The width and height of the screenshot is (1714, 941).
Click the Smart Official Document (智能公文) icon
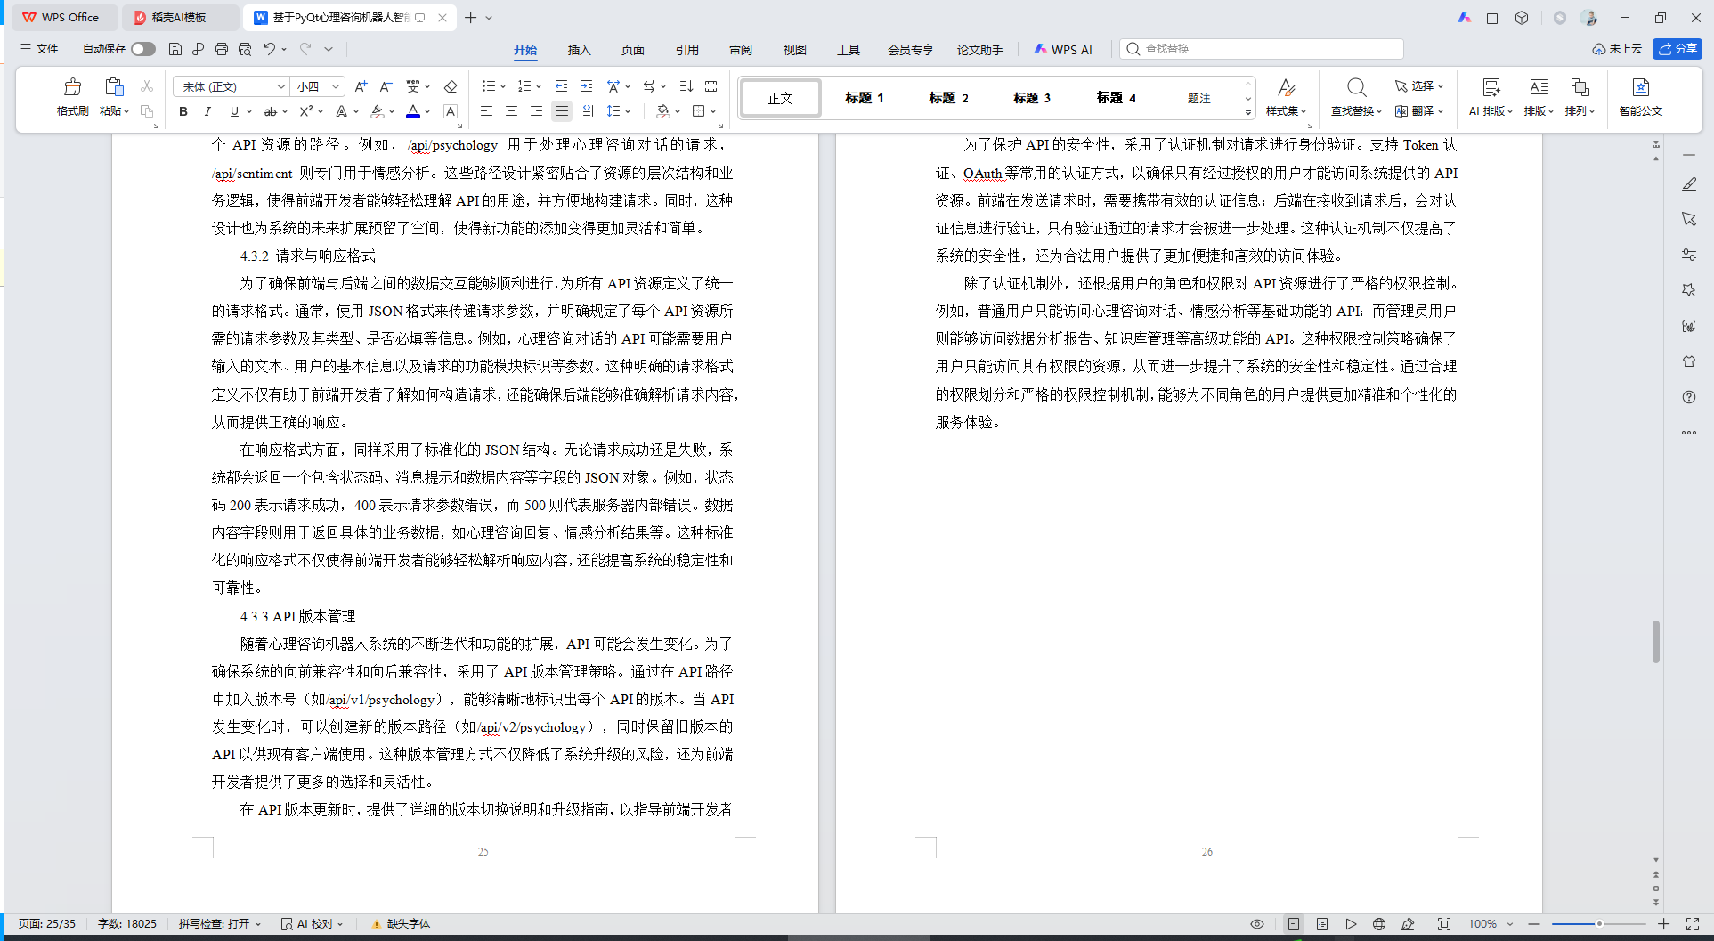tap(1641, 87)
